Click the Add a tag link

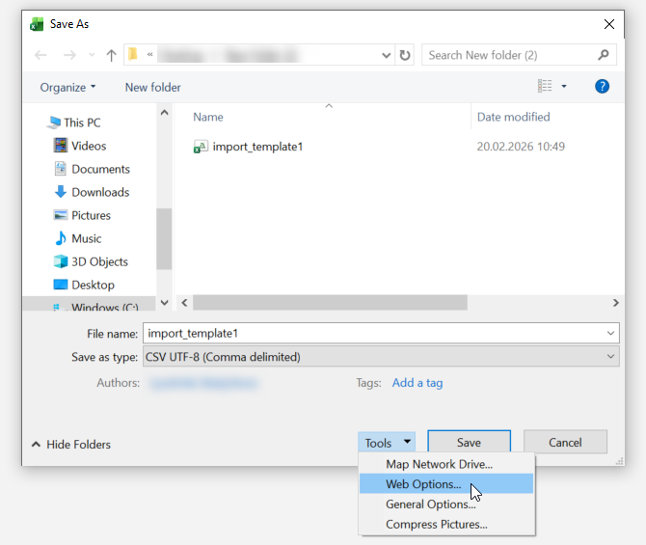(417, 383)
